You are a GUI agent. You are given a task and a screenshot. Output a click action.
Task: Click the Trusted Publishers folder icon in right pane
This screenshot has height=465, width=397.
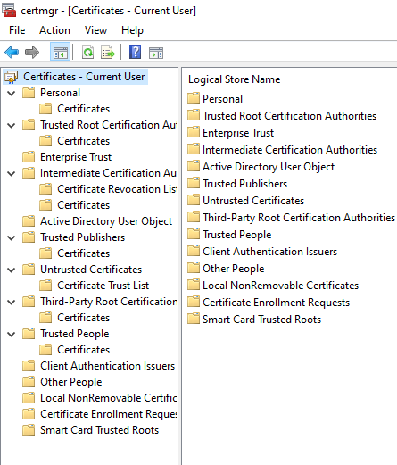[x=194, y=183]
